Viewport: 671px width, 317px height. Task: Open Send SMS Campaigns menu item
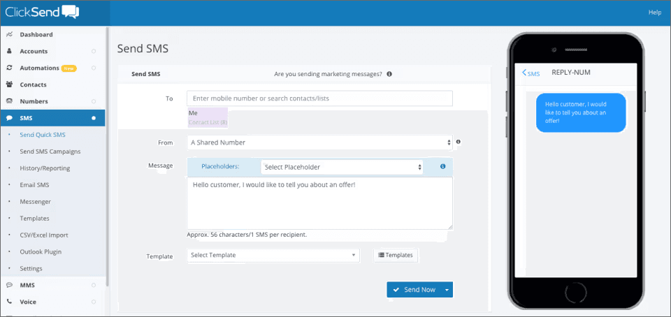click(50, 152)
